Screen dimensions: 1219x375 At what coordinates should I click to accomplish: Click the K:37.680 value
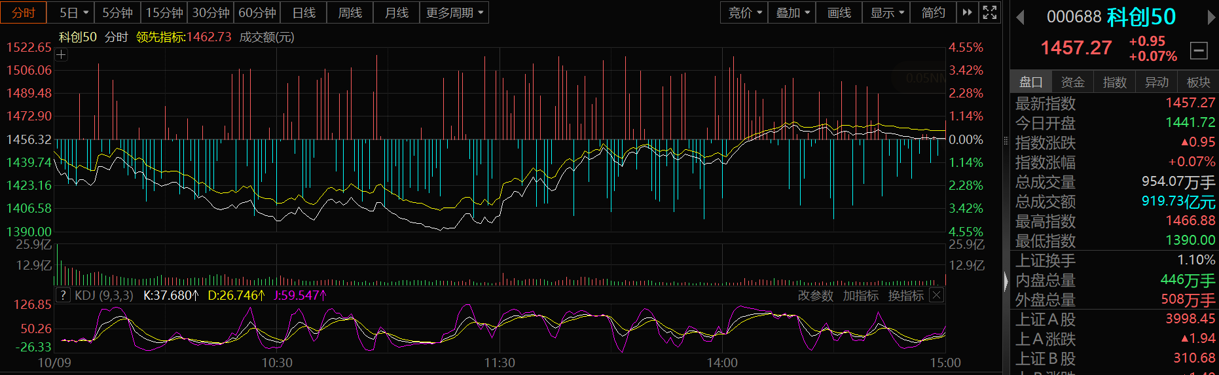(170, 295)
